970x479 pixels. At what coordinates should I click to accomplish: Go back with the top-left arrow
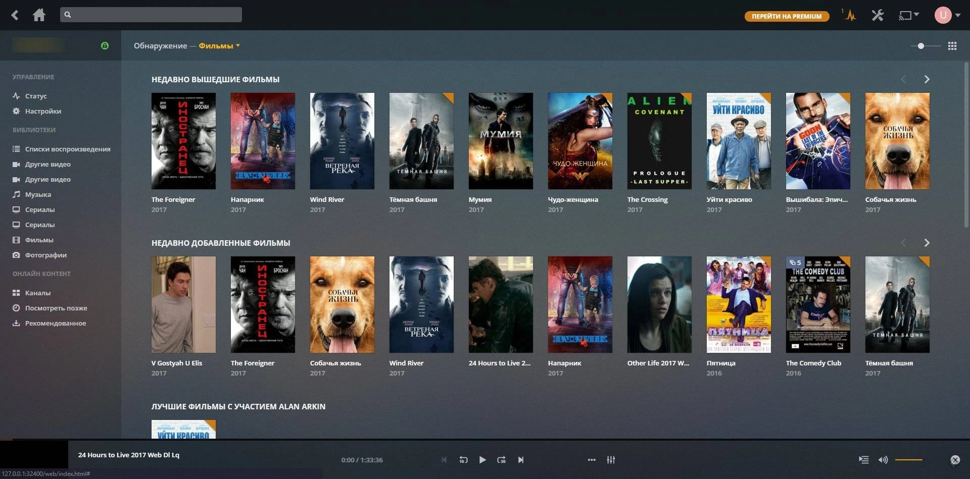(x=15, y=15)
